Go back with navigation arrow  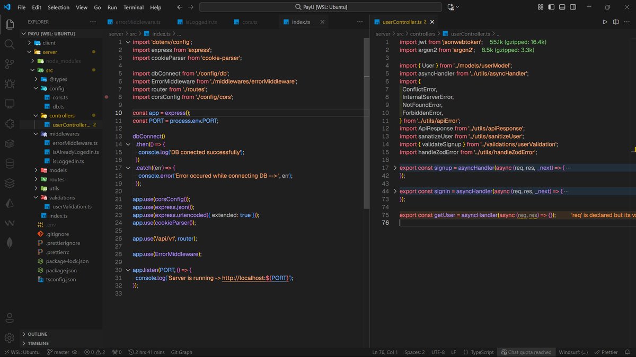(180, 7)
